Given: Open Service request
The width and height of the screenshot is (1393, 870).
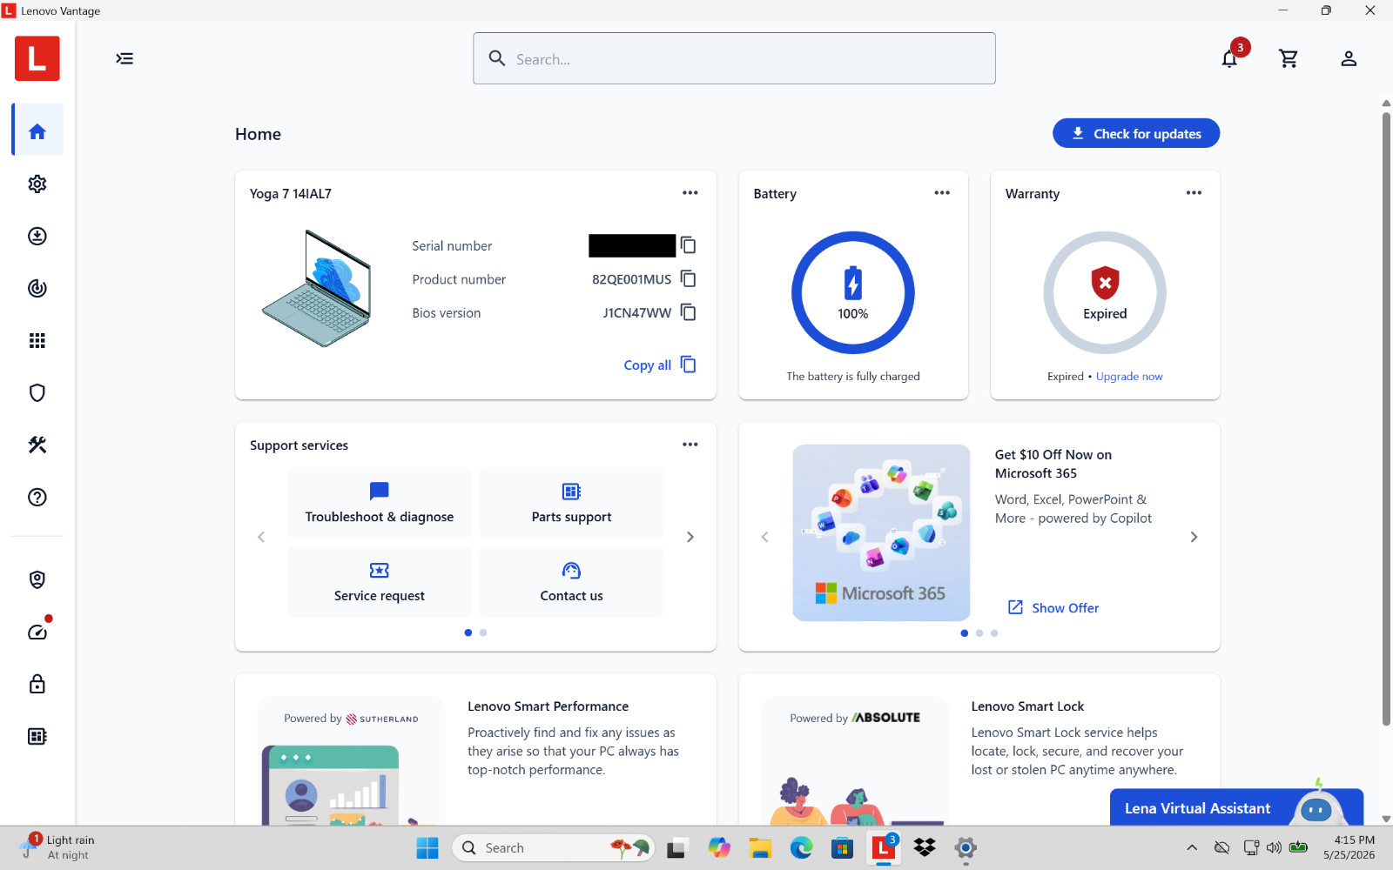Looking at the screenshot, I should point(380,582).
